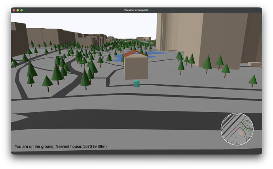Select the red player dot on minimap
This screenshot has width=273, height=169.
237,129
